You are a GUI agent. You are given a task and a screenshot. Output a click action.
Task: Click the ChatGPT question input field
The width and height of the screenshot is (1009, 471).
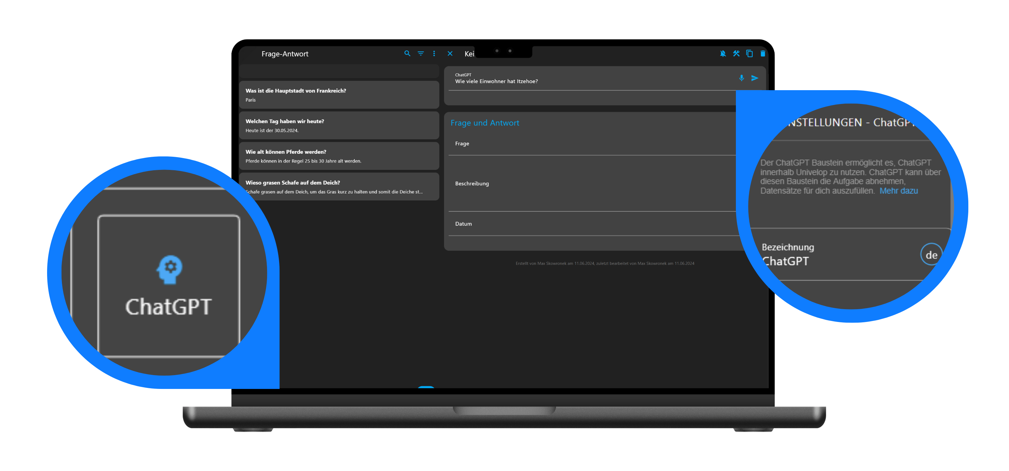tap(592, 78)
